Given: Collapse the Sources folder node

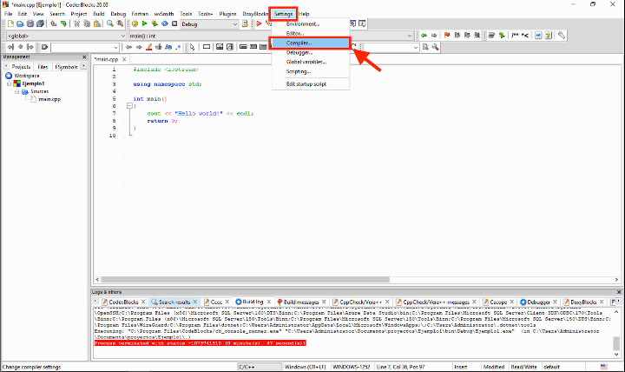Looking at the screenshot, I should 17,91.
